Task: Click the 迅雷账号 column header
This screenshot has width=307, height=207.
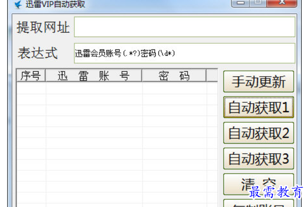Action: (x=94, y=75)
